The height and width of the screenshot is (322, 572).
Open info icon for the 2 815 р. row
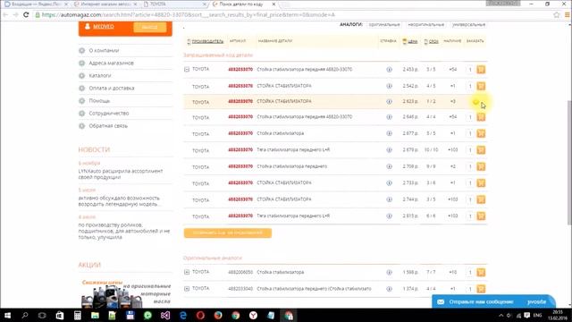click(x=390, y=216)
